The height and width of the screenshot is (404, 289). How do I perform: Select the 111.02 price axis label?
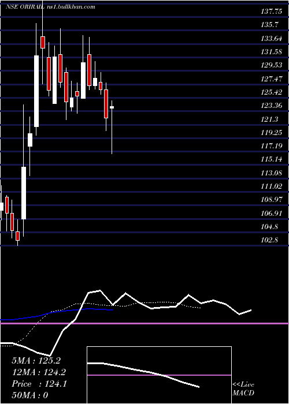(272, 186)
